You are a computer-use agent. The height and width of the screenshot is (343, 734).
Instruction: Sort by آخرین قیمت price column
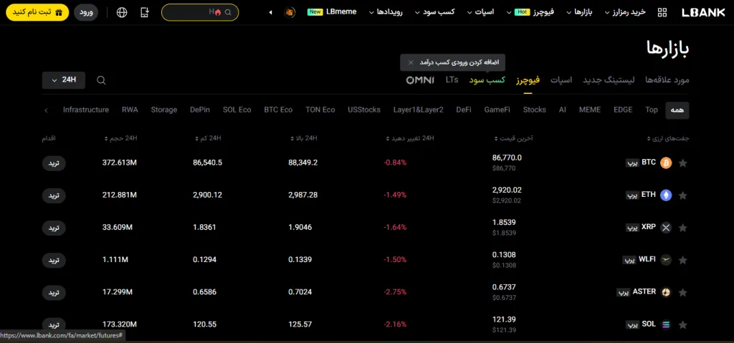(519, 137)
